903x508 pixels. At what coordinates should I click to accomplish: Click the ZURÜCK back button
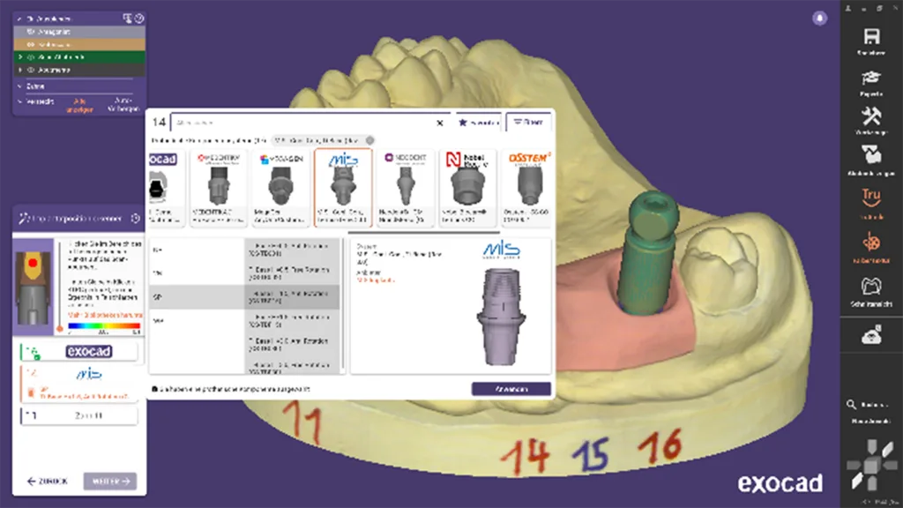(48, 481)
